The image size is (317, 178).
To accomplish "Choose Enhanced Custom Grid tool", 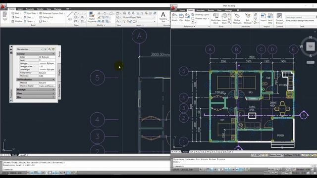I will (x=52, y=13).
